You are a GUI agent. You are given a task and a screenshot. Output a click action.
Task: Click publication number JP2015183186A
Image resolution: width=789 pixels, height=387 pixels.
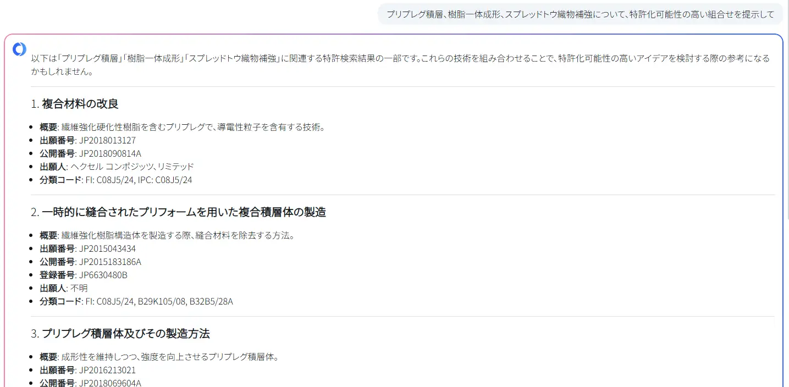coord(109,262)
